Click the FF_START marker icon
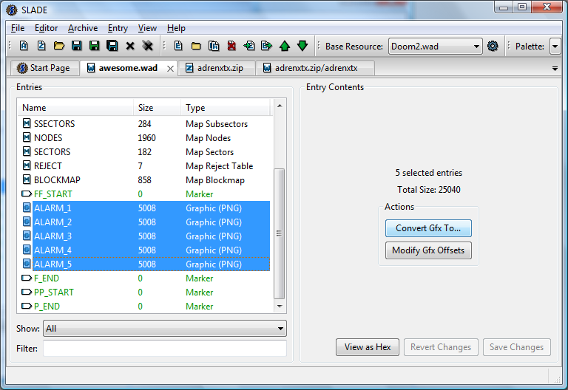Screen dimensions: 568x390 point(27,194)
